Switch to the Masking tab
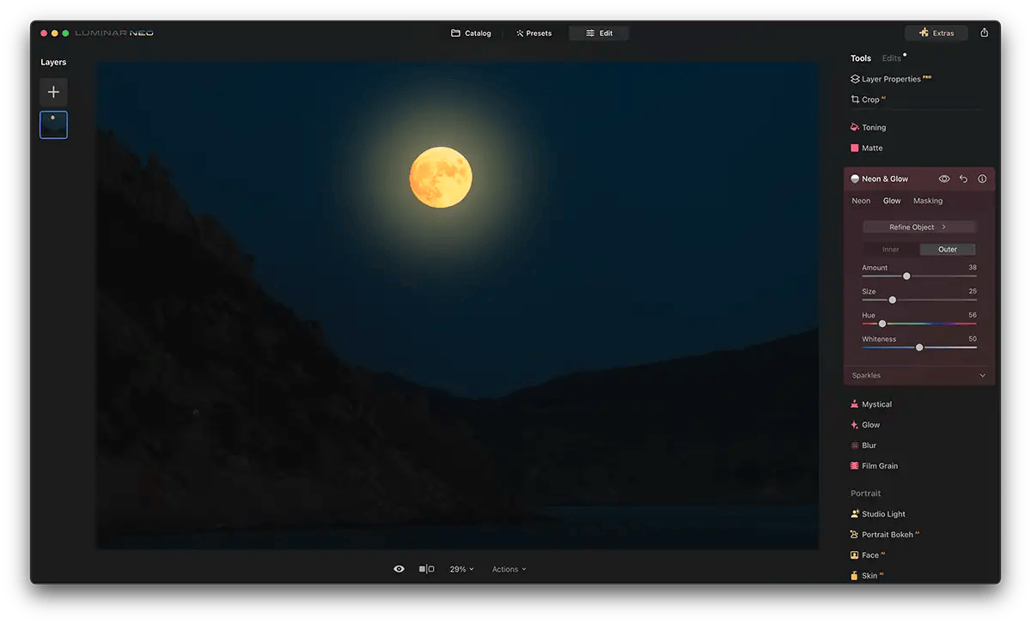 click(x=927, y=200)
